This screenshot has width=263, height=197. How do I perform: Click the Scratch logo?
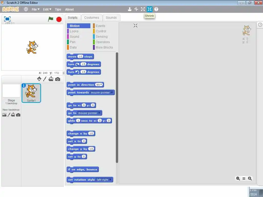pyautogui.click(x=10, y=9)
